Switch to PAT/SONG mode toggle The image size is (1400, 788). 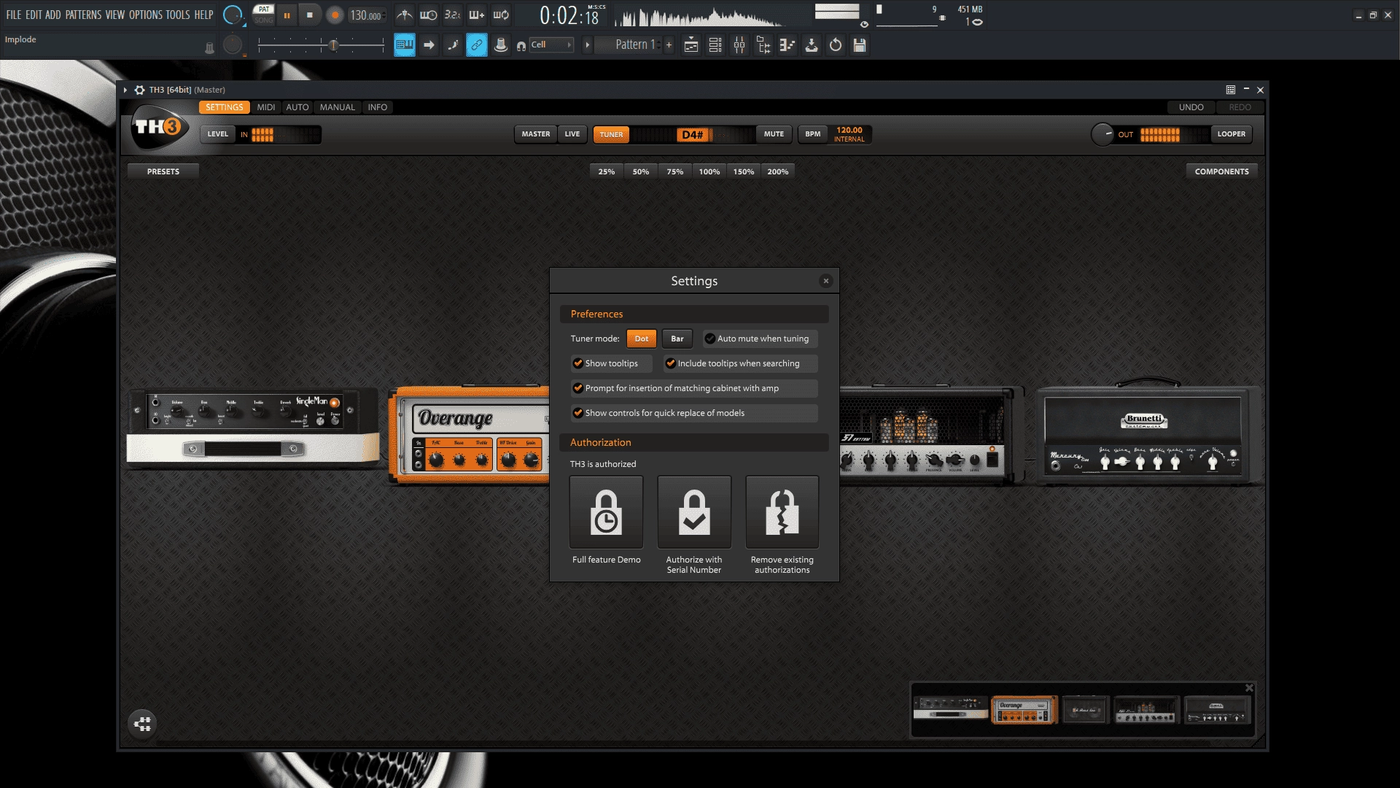tap(264, 15)
